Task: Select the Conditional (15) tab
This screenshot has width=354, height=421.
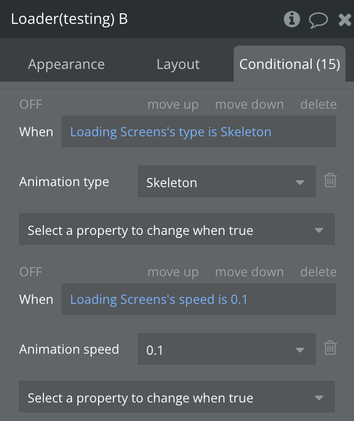Action: coord(289,65)
